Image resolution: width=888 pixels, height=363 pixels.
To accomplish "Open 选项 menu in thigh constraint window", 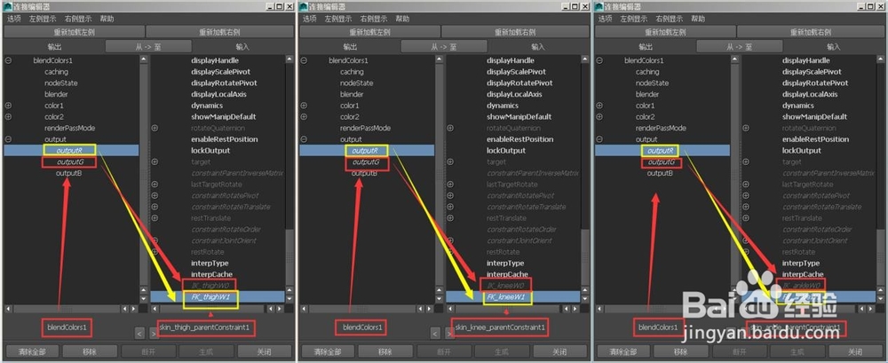I will point(14,19).
